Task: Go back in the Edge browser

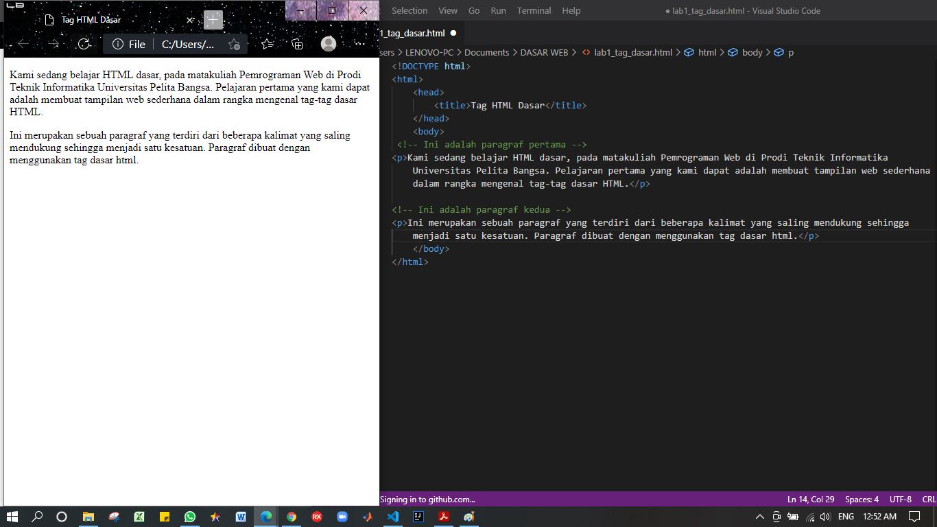Action: pyautogui.click(x=23, y=44)
